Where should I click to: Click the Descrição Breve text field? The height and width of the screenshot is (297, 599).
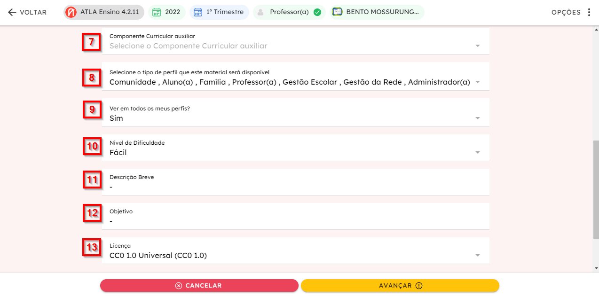(296, 182)
